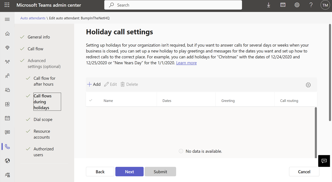Click the table column settings gear

coord(308,85)
